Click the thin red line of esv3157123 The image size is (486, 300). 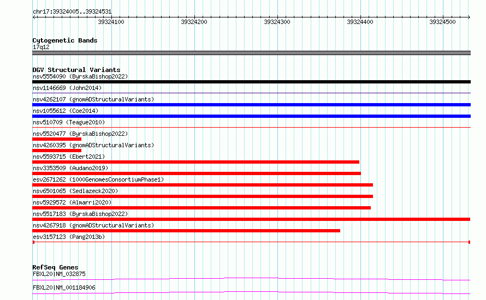coord(251,242)
